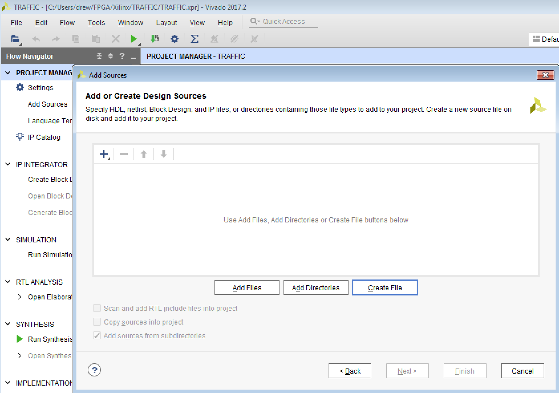Open the Layout menu

pyautogui.click(x=167, y=23)
